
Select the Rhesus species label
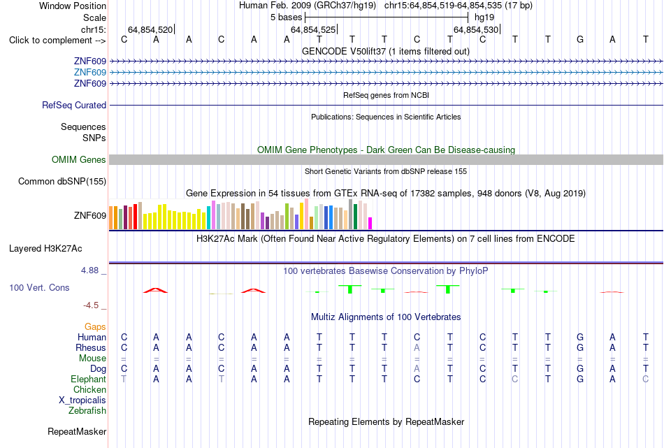[x=91, y=347]
